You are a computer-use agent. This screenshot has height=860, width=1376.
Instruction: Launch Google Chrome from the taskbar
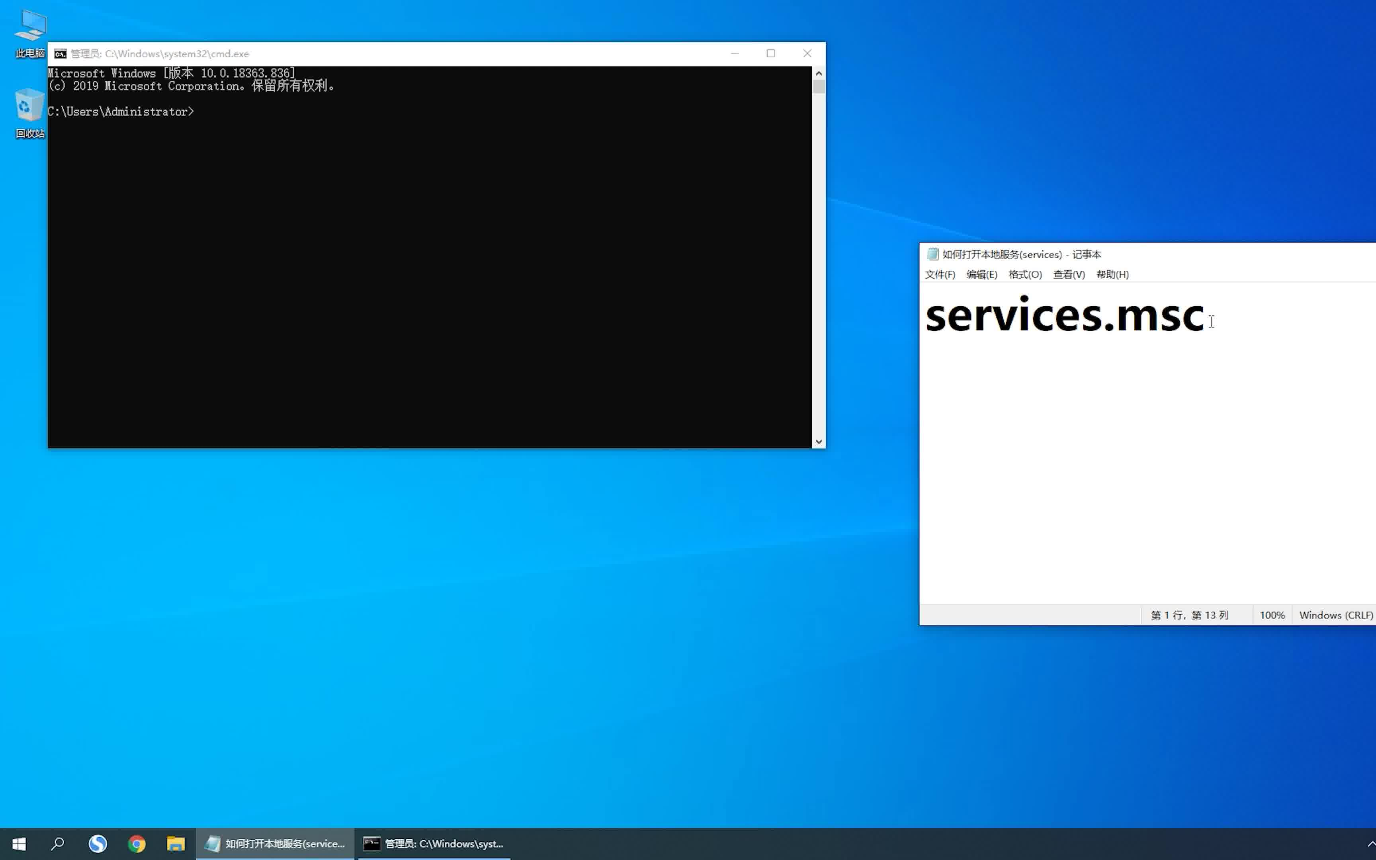pyautogui.click(x=137, y=844)
